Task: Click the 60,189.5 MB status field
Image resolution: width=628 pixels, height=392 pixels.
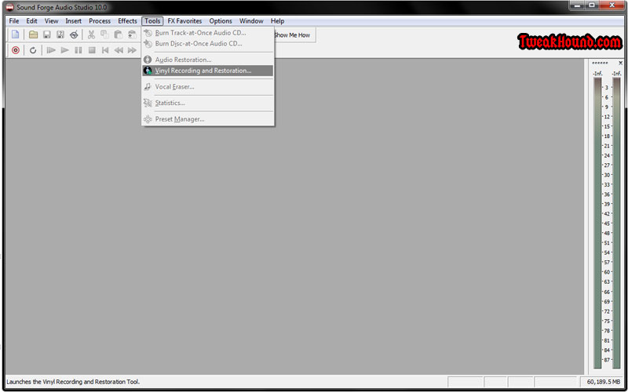Action: pos(603,382)
